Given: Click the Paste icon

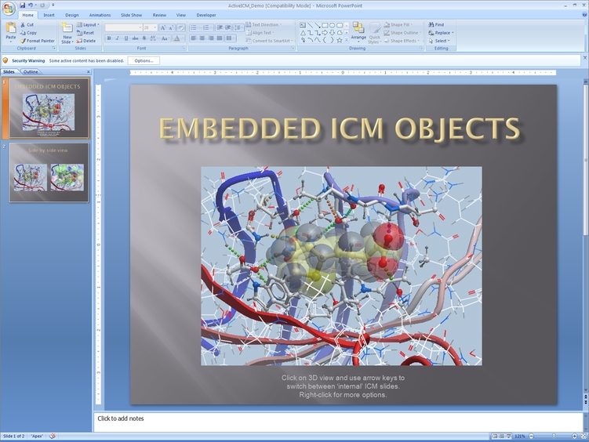Looking at the screenshot, I should (x=10, y=31).
